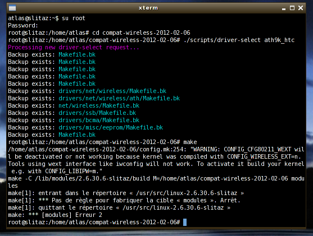Click 'drivers/ssb/Makefile.bk' path text
This screenshot has height=236, width=313.
click(x=97, y=113)
